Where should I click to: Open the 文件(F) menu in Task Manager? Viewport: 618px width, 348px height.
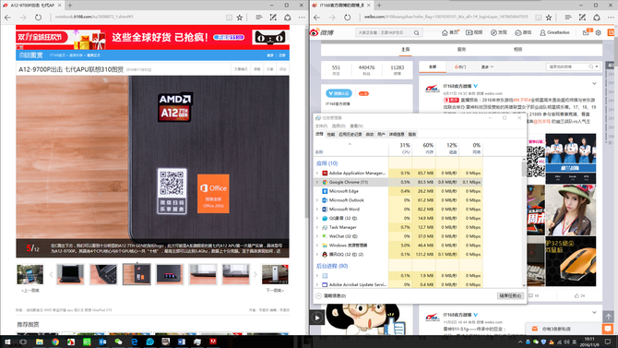(x=321, y=126)
